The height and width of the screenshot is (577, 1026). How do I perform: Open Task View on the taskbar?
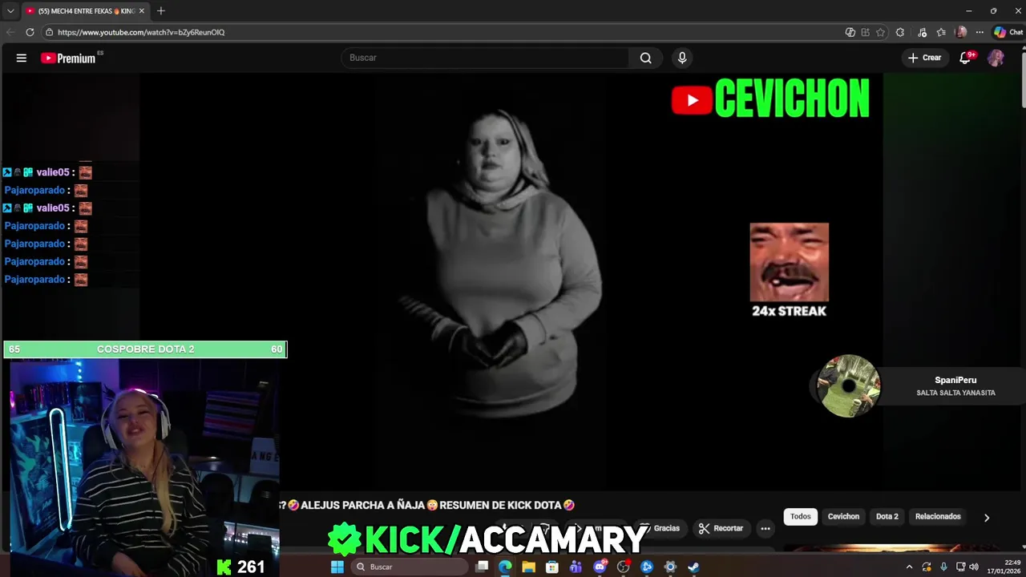tap(482, 567)
